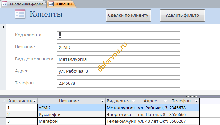Select the row header of record 2
The width and height of the screenshot is (220, 125).
click(x=3, y=114)
